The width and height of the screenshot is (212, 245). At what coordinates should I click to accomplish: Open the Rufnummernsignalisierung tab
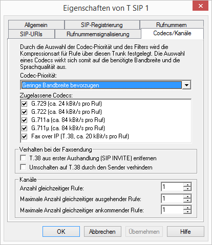click(98, 34)
